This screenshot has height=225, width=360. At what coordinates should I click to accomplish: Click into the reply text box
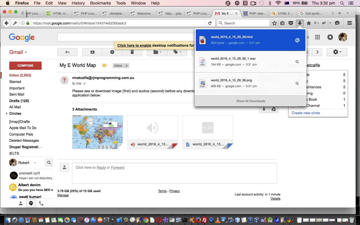coord(174,173)
